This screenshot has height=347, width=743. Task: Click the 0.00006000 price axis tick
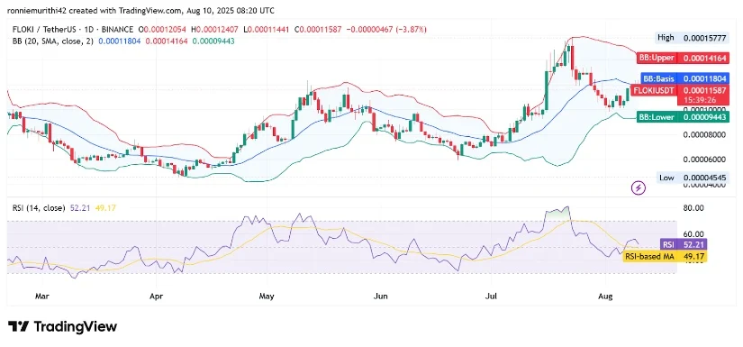[703, 160]
